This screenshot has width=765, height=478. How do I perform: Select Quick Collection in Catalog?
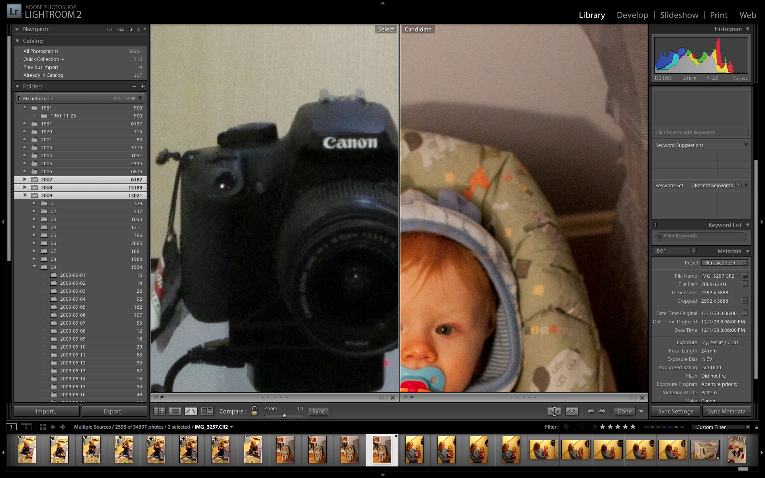point(81,59)
